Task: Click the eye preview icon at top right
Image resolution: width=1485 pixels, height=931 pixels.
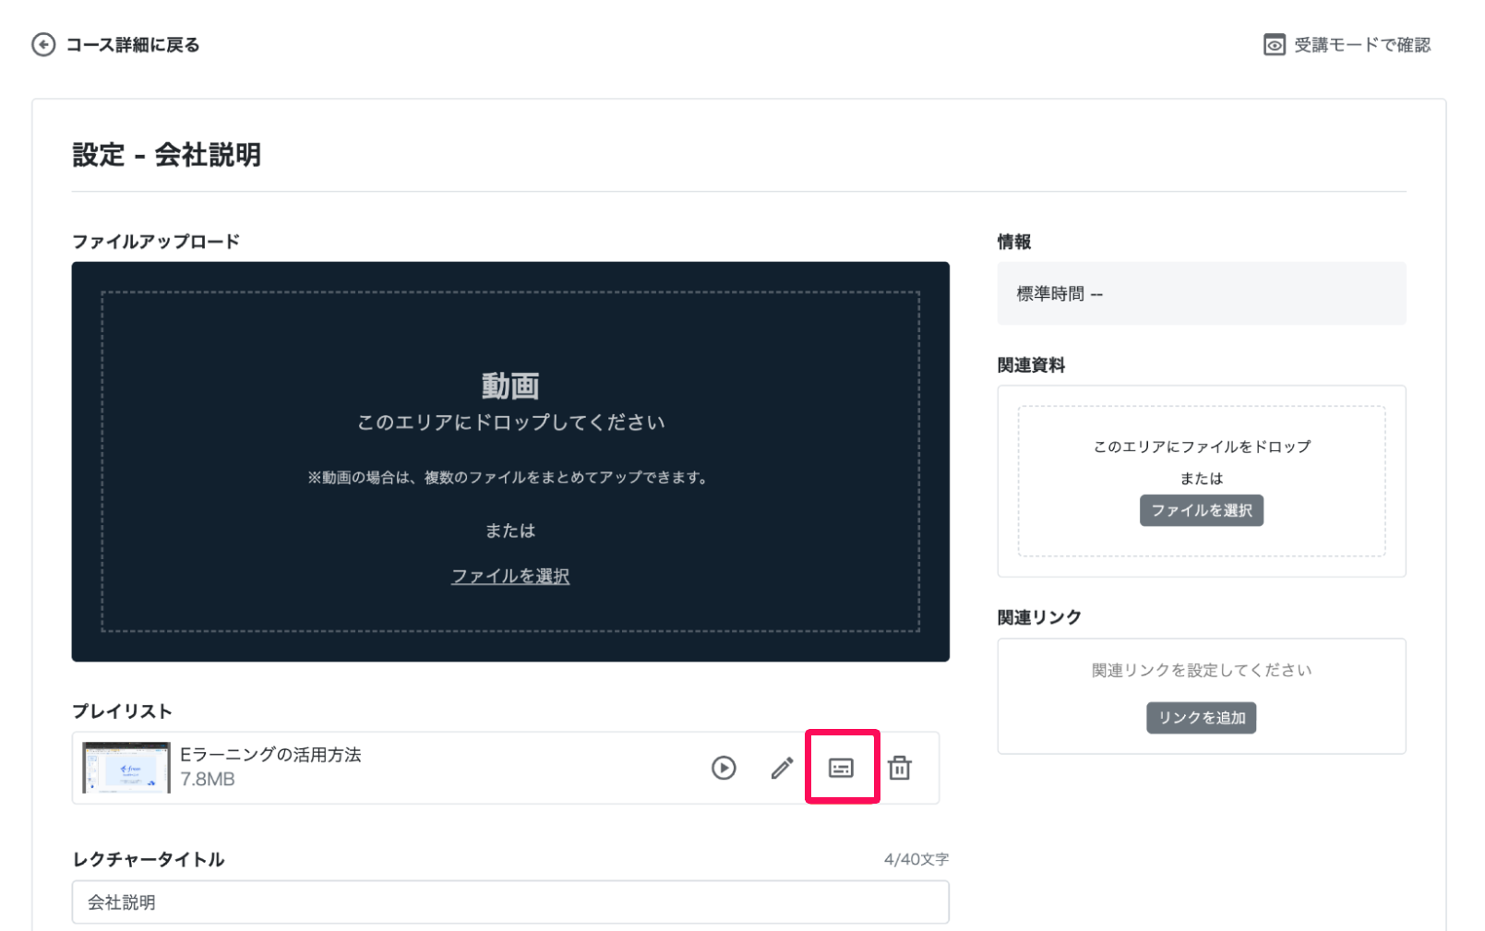Action: 1274,44
